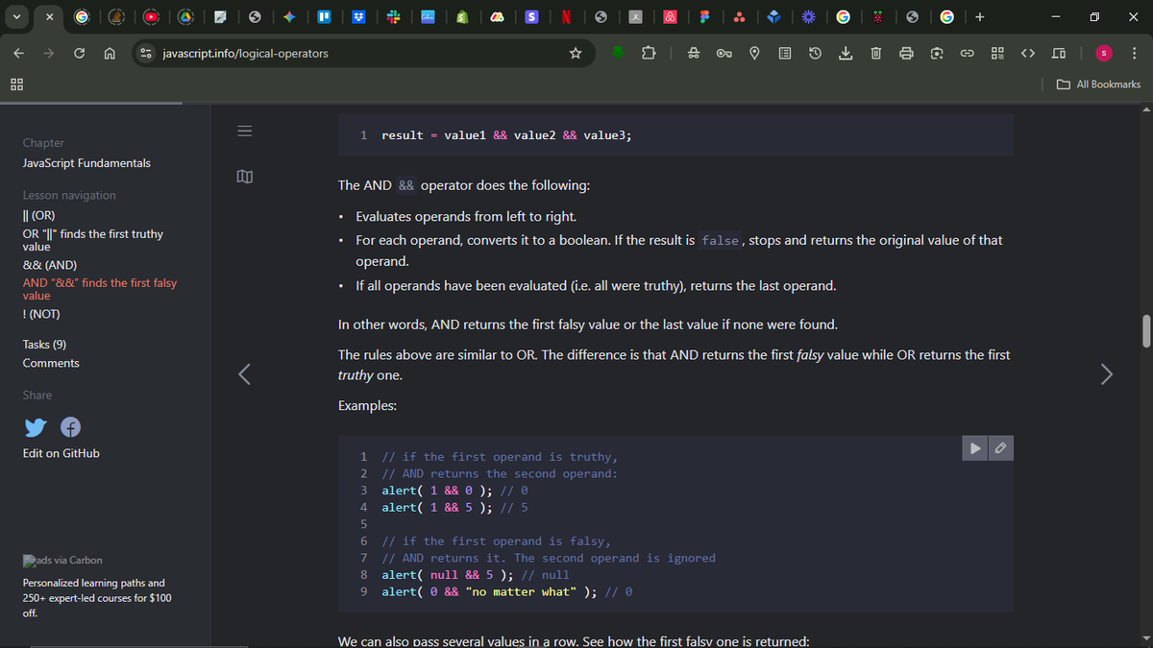Switch to the Netflix tab
Viewport: 1153px width, 648px height.
point(567,16)
